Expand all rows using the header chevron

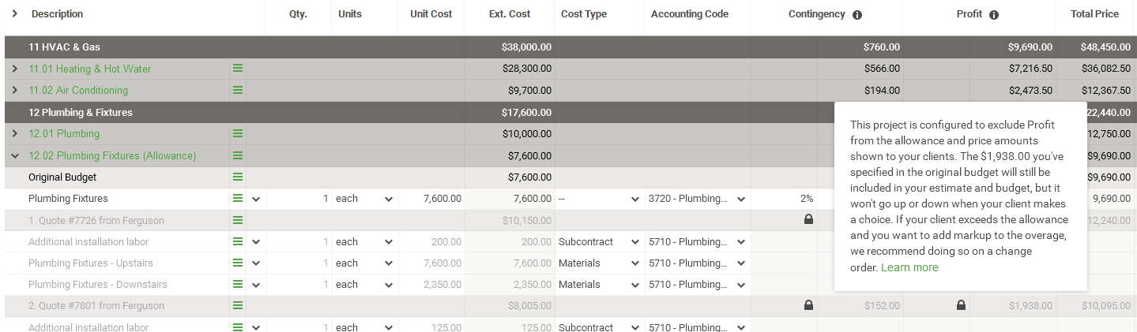(x=15, y=14)
